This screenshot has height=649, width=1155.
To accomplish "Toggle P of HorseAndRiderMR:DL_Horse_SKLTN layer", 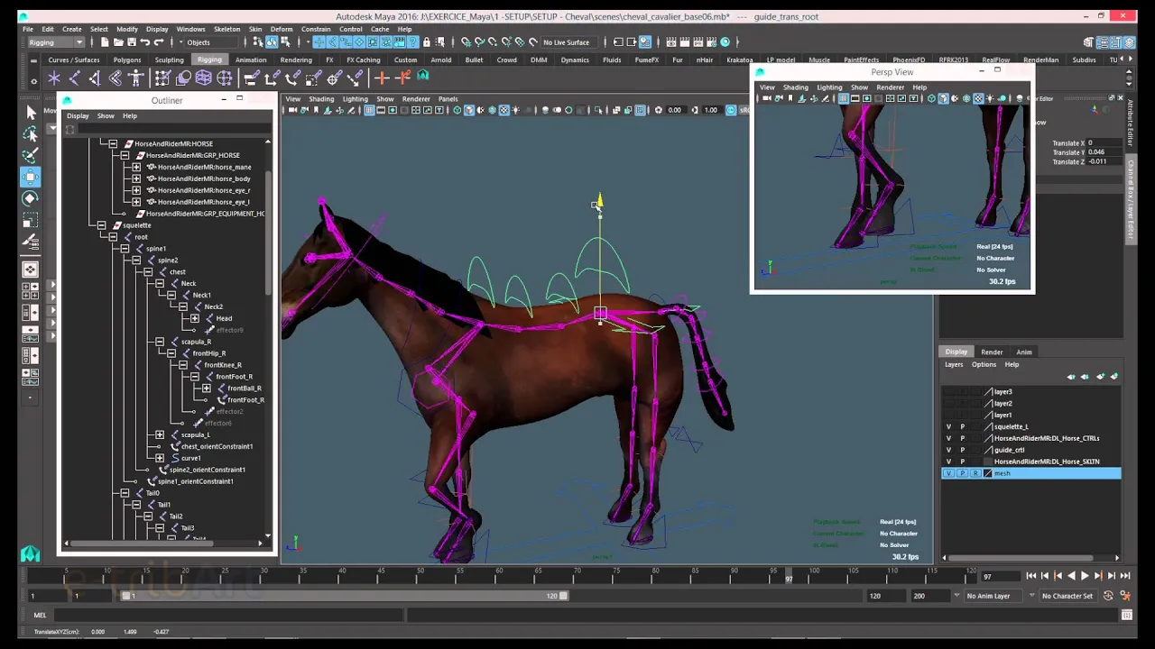I will point(962,462).
